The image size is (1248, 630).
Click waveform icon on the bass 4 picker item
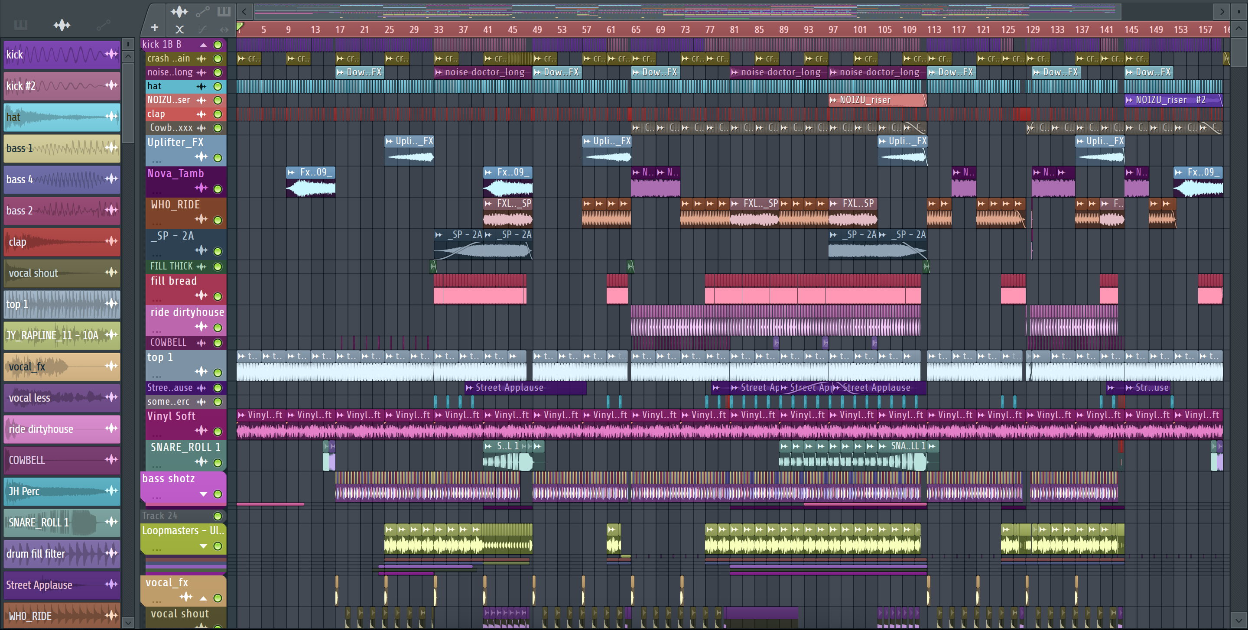coord(111,179)
